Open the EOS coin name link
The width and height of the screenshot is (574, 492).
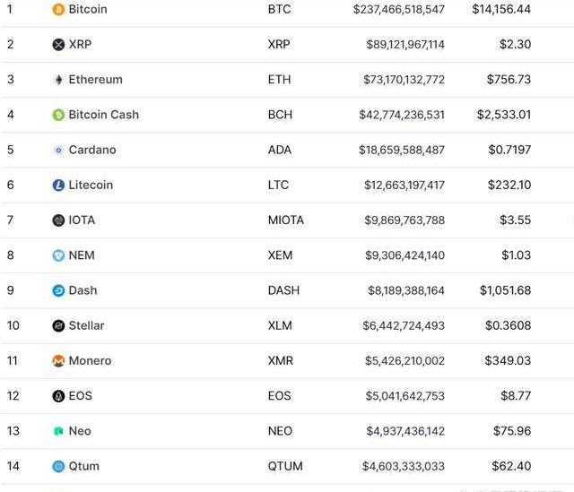pyautogui.click(x=81, y=396)
